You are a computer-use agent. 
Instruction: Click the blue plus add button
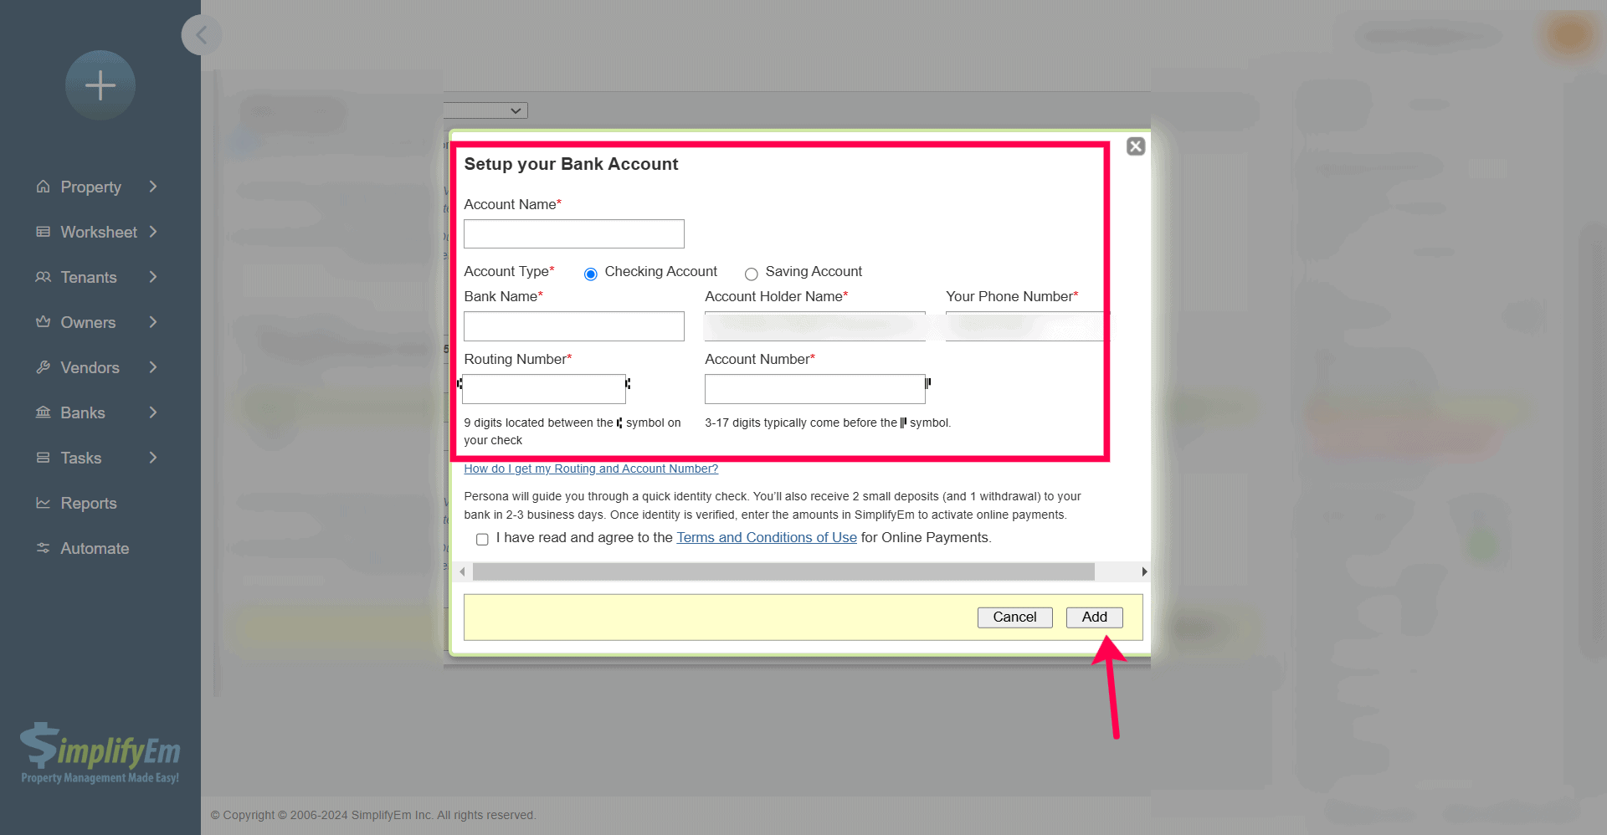(x=100, y=85)
